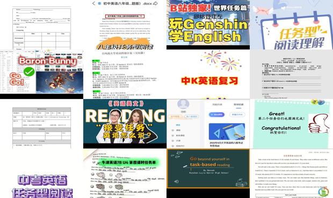Open the 玩Genshin学English video thumbnail
This screenshot has width=333, height=198.
[208, 25]
